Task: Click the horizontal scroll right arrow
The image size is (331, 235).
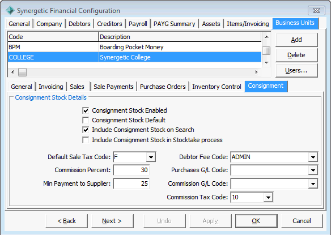Action: pyautogui.click(x=257, y=72)
